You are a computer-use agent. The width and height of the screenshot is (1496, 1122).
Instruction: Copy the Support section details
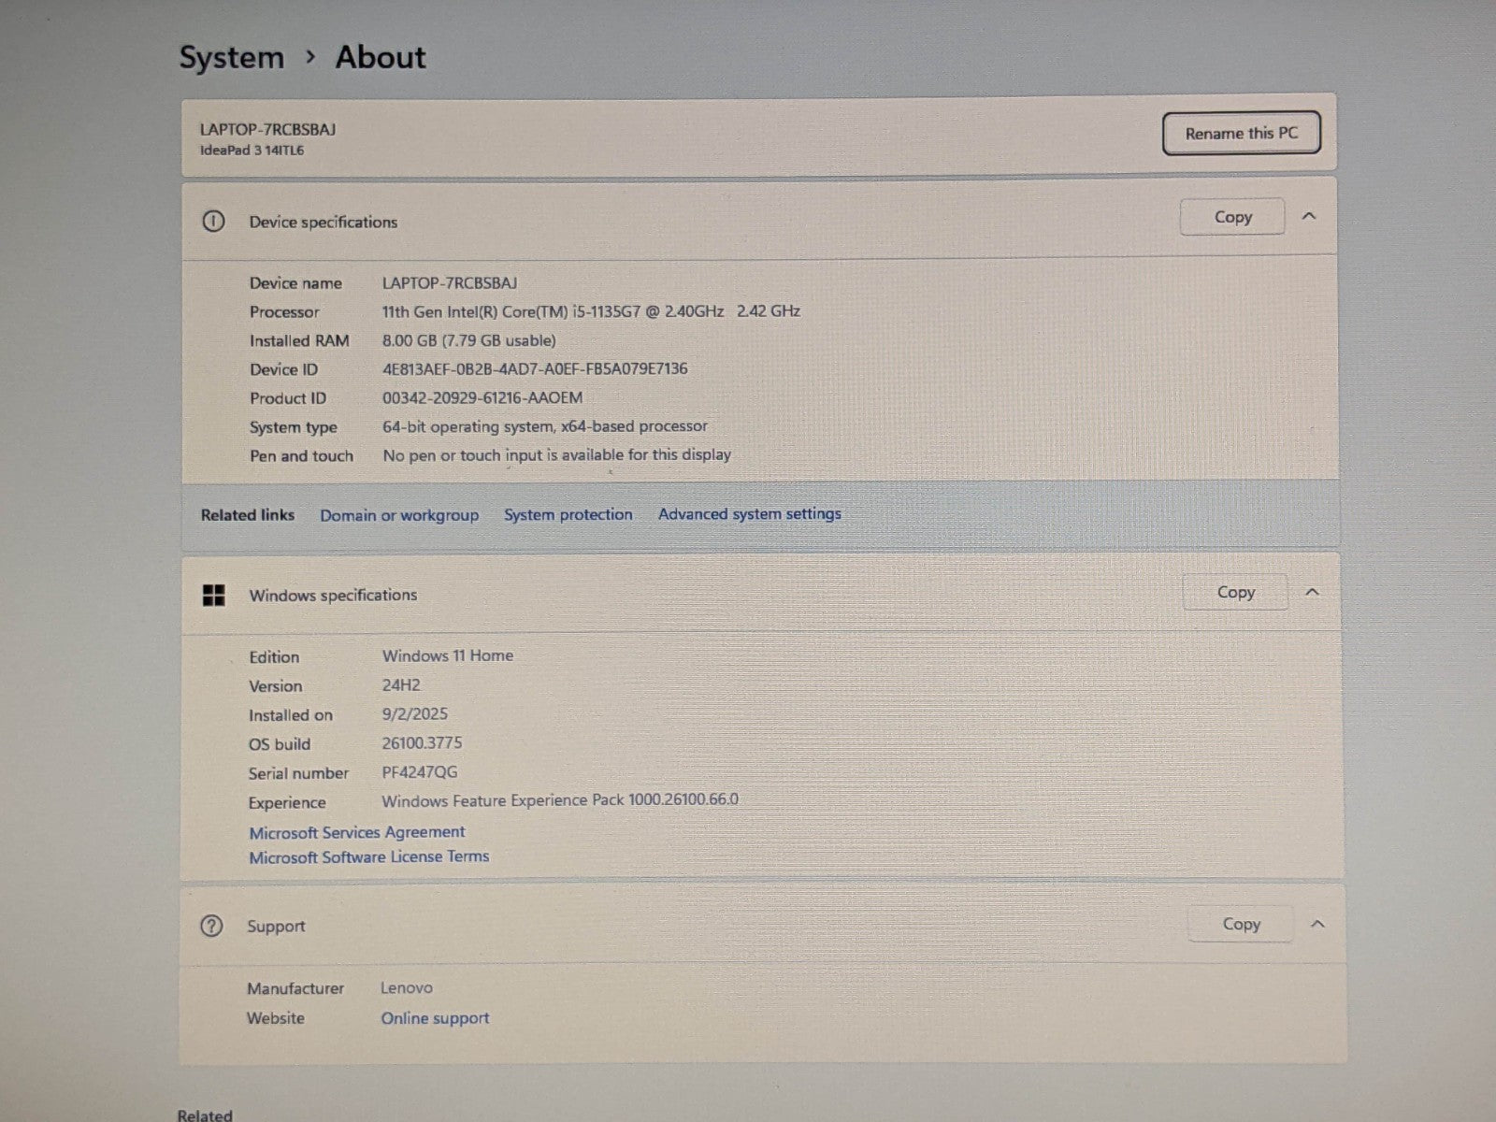click(1241, 924)
